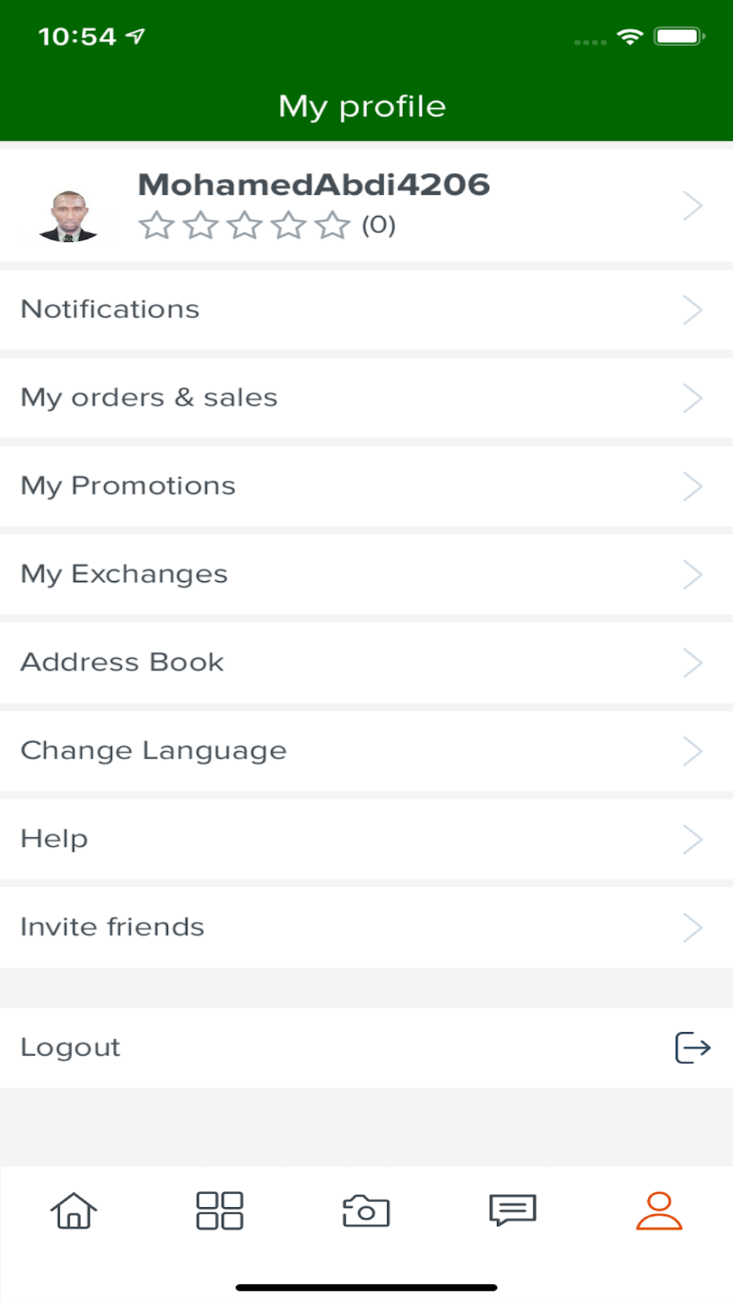733x1303 pixels.
Task: Tap the Help link
Action: point(54,839)
